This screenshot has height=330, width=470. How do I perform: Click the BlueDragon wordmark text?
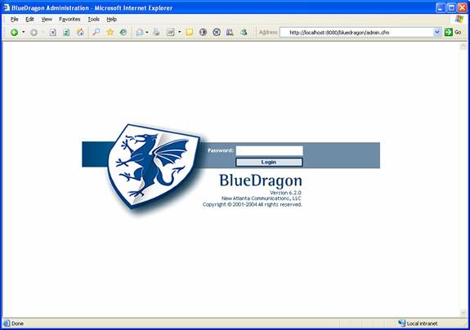click(261, 181)
